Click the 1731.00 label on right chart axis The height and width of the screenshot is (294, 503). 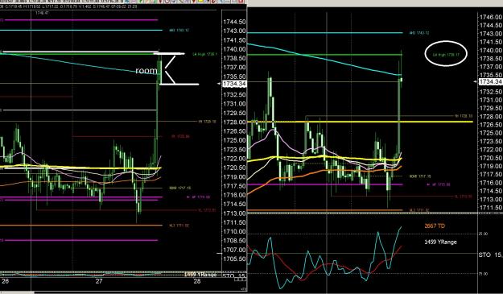pyautogui.click(x=490, y=100)
